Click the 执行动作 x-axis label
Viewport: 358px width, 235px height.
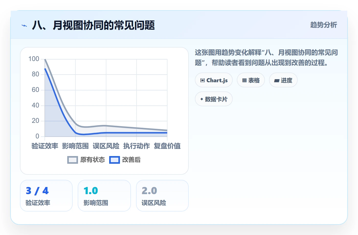(x=137, y=146)
